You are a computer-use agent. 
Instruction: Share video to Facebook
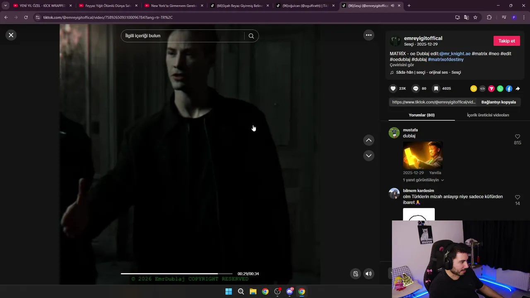[x=509, y=89]
